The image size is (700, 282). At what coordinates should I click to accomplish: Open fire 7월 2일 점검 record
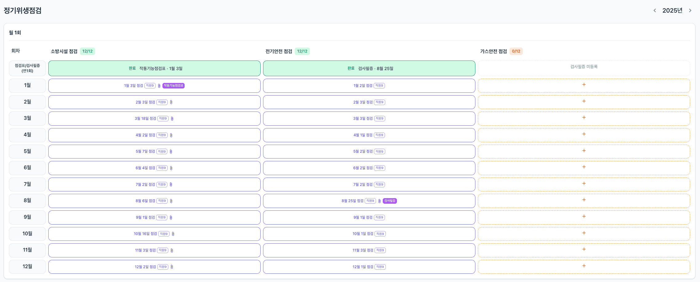[154, 184]
